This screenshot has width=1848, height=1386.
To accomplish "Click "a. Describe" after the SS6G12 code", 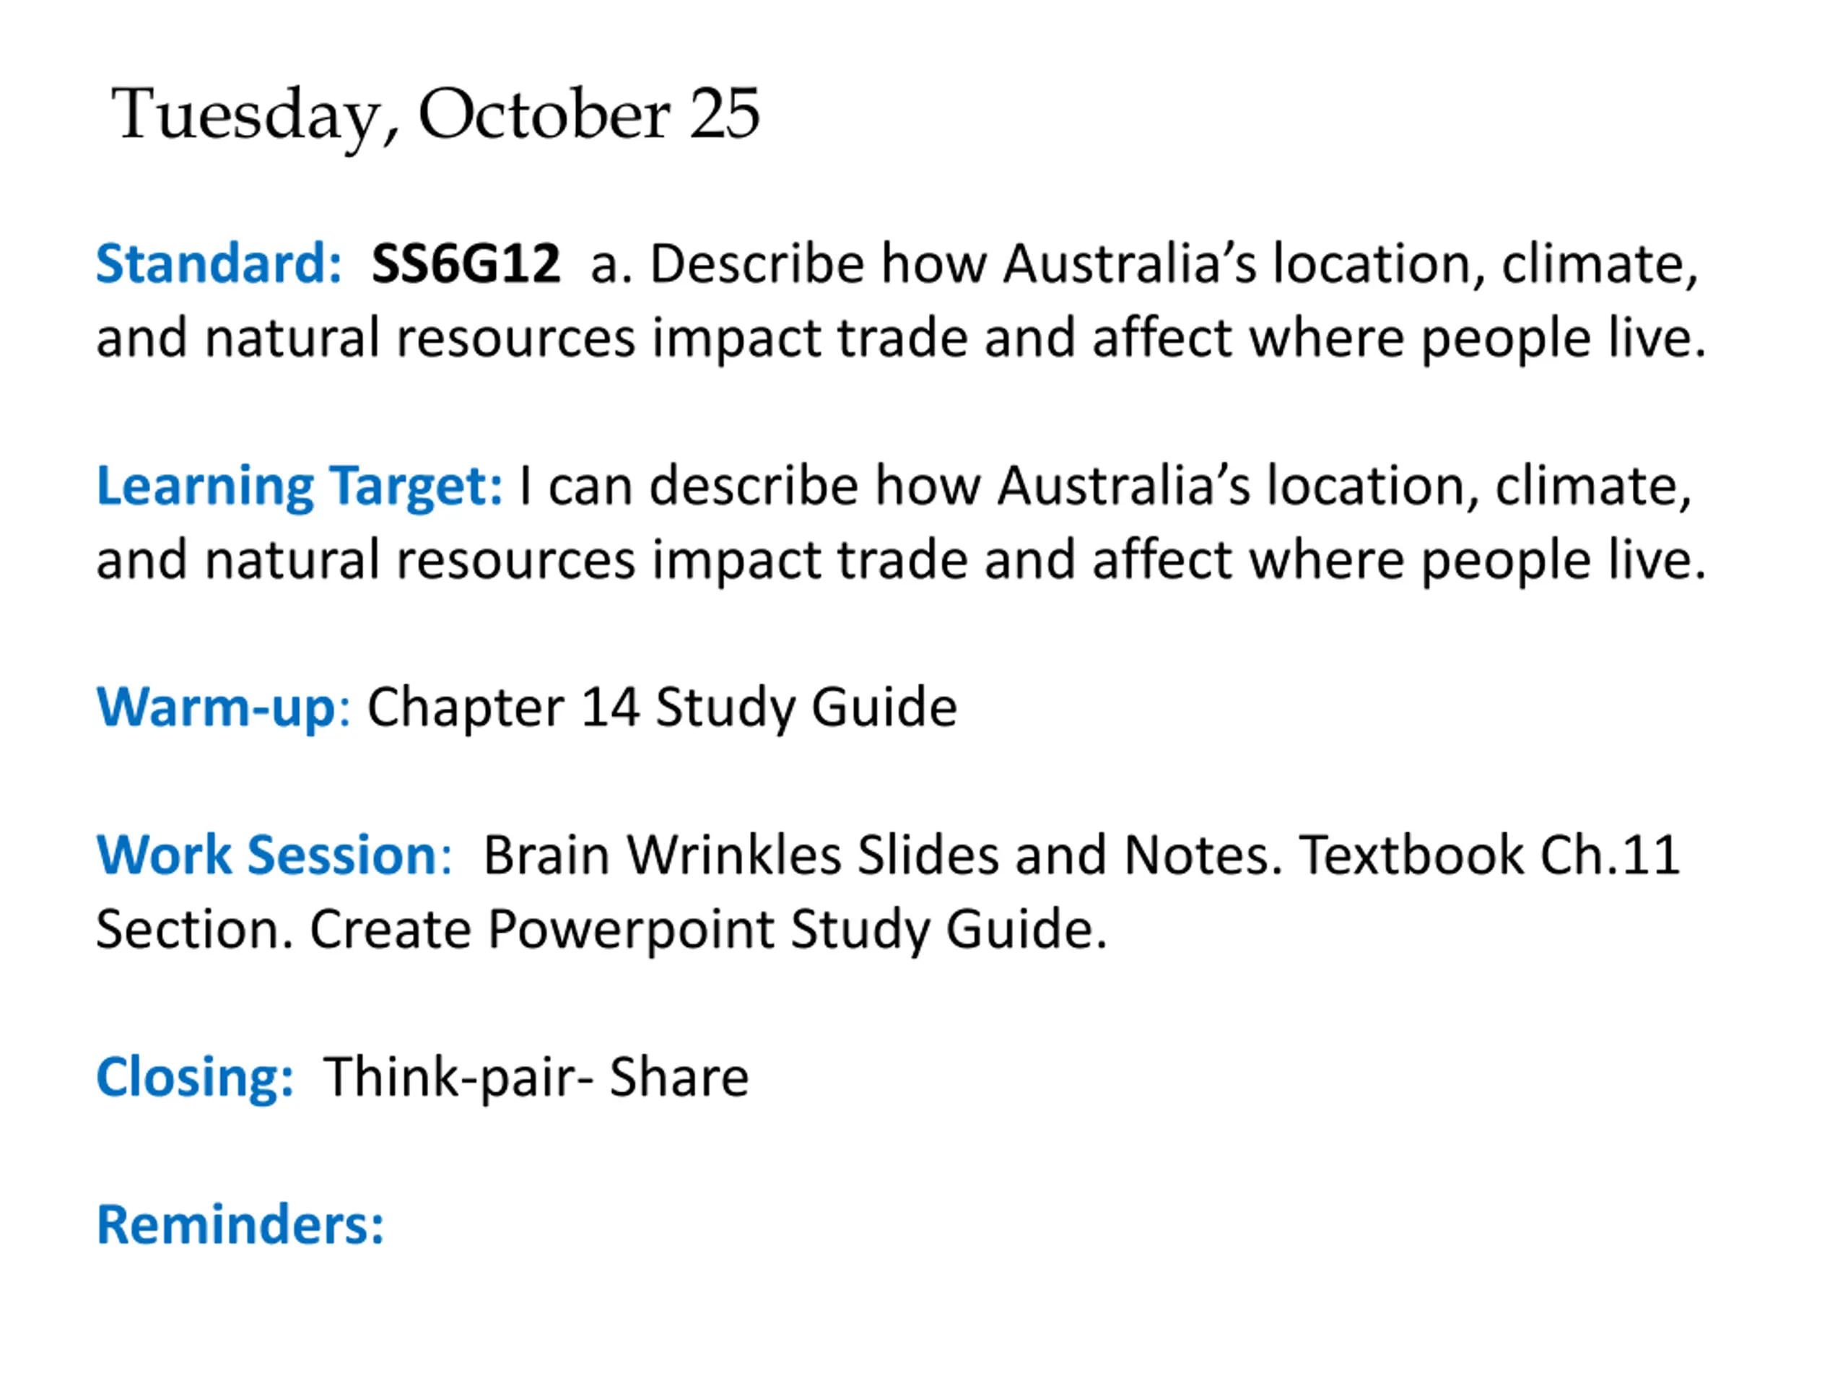I will pos(727,264).
